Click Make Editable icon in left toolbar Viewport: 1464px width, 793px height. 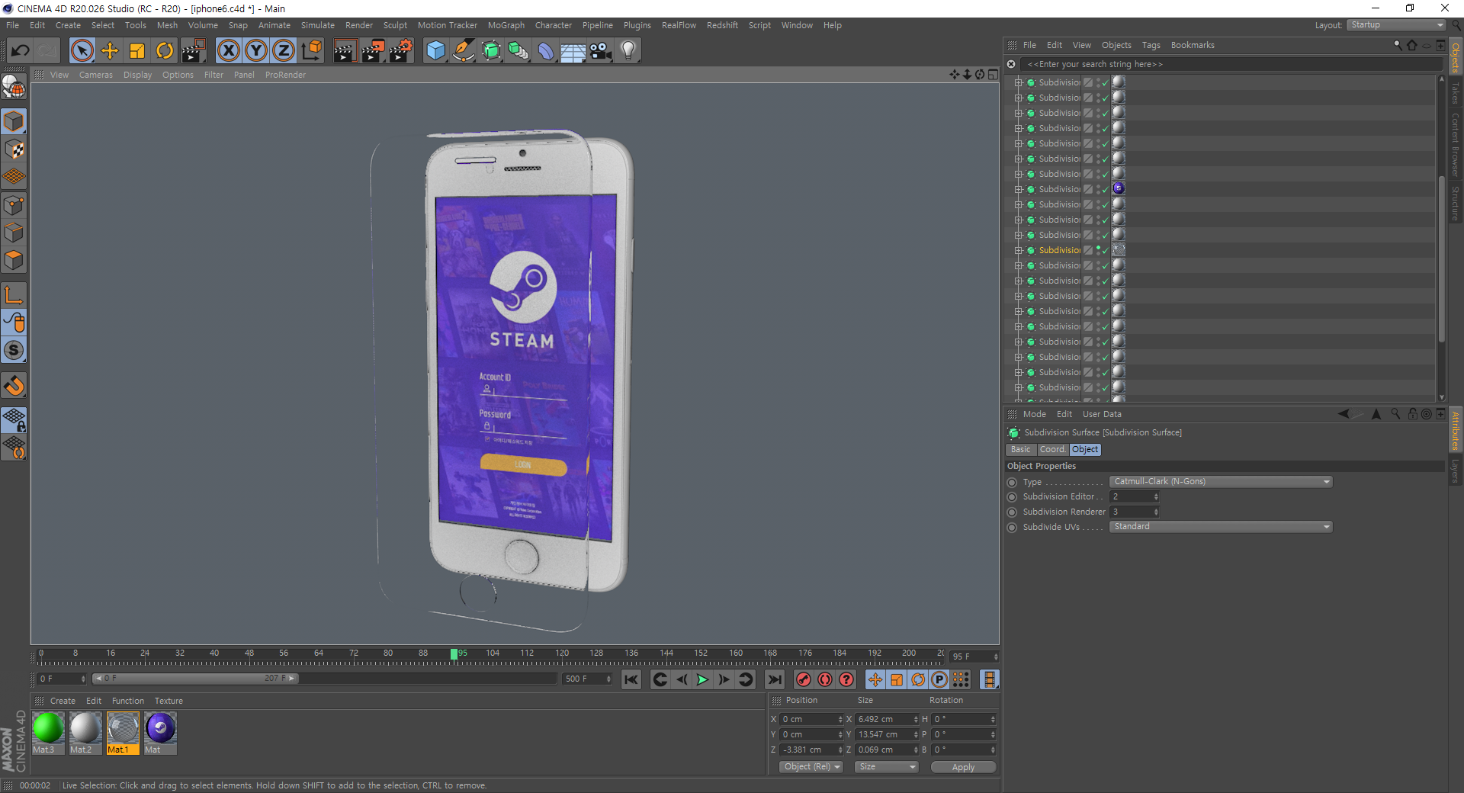coord(14,88)
